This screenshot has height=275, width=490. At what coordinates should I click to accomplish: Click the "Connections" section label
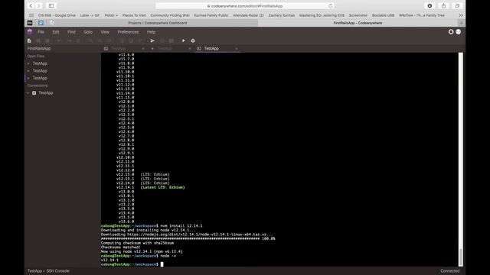38,86
